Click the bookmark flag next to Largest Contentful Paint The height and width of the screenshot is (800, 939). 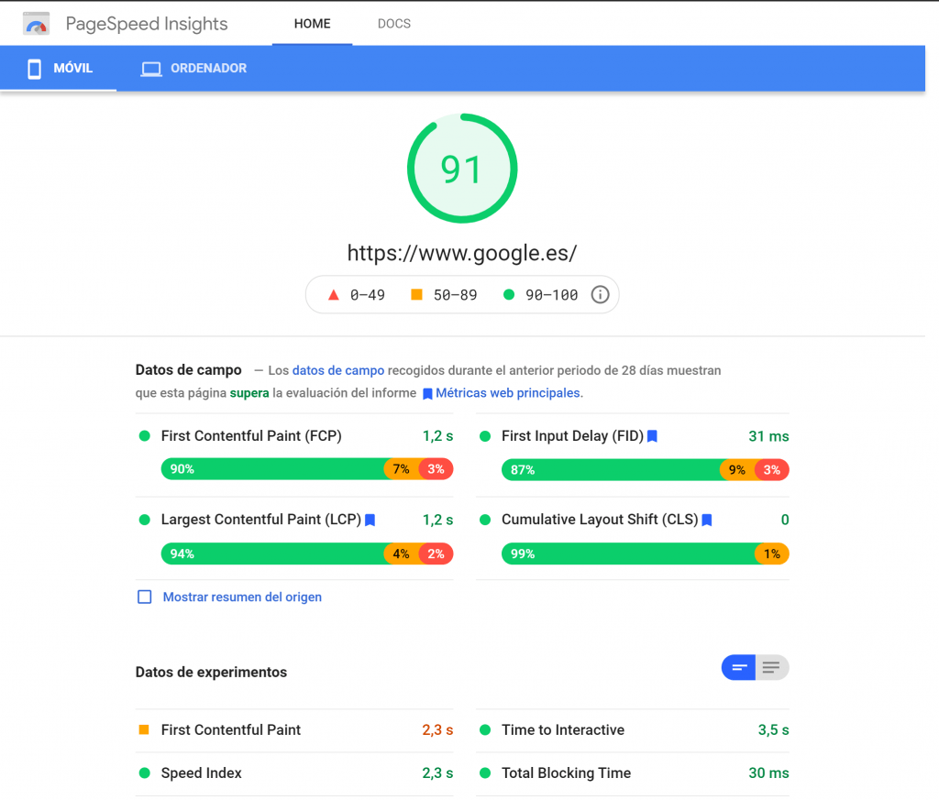pyautogui.click(x=370, y=520)
